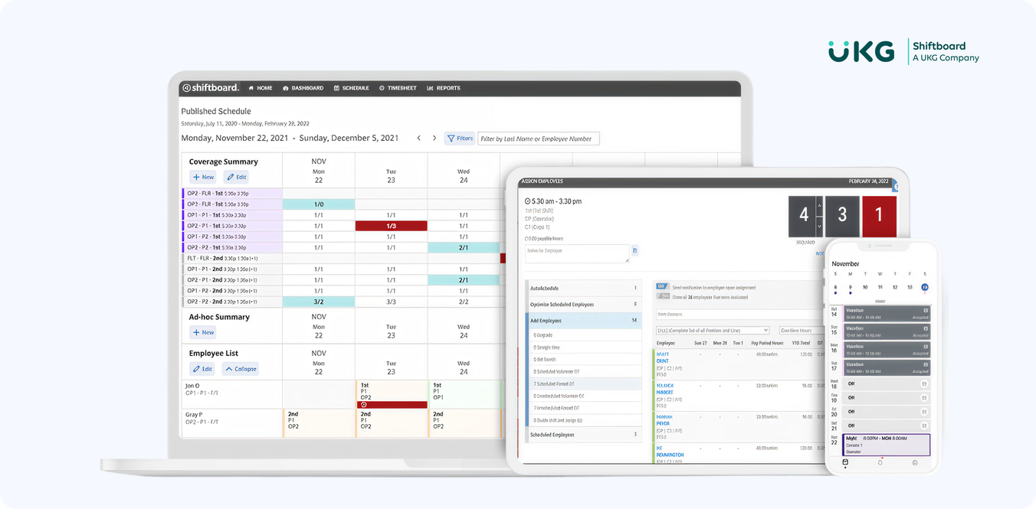Click the Notes for Employee text area on the tablet
Viewport: 1036px width, 509px height.
576,253
